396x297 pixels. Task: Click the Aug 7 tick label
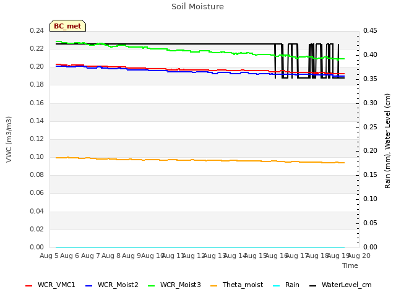pyautogui.click(x=90, y=256)
